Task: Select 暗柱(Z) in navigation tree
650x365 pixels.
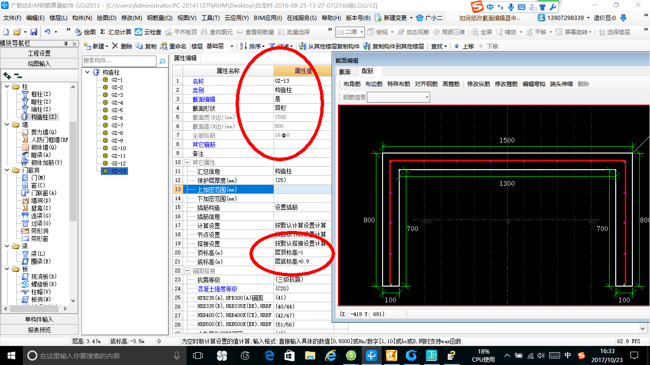Action: (x=40, y=102)
